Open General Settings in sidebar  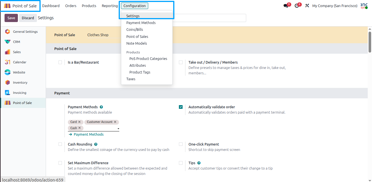point(23,32)
